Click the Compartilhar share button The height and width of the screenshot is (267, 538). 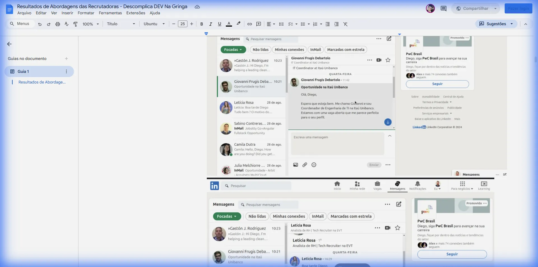tap(472, 8)
